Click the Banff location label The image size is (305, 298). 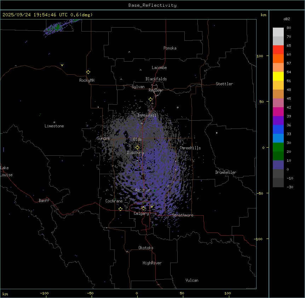click(44, 201)
